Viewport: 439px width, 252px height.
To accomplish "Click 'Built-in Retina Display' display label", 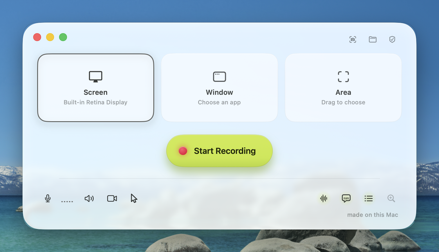I will coord(95,102).
